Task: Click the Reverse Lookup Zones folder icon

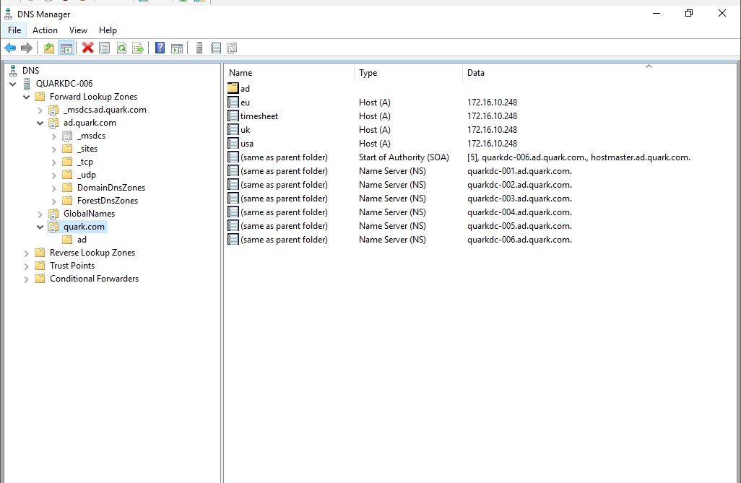Action: click(x=40, y=253)
